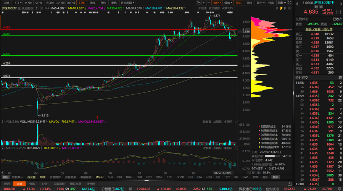Open the 5日 period dropdown

click(18, 3)
